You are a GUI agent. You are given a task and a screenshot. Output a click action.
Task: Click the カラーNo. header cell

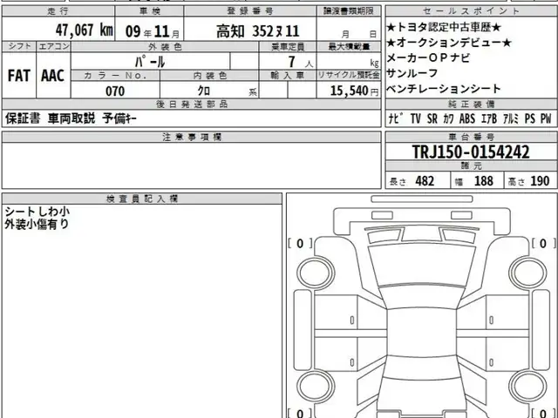[x=115, y=76]
